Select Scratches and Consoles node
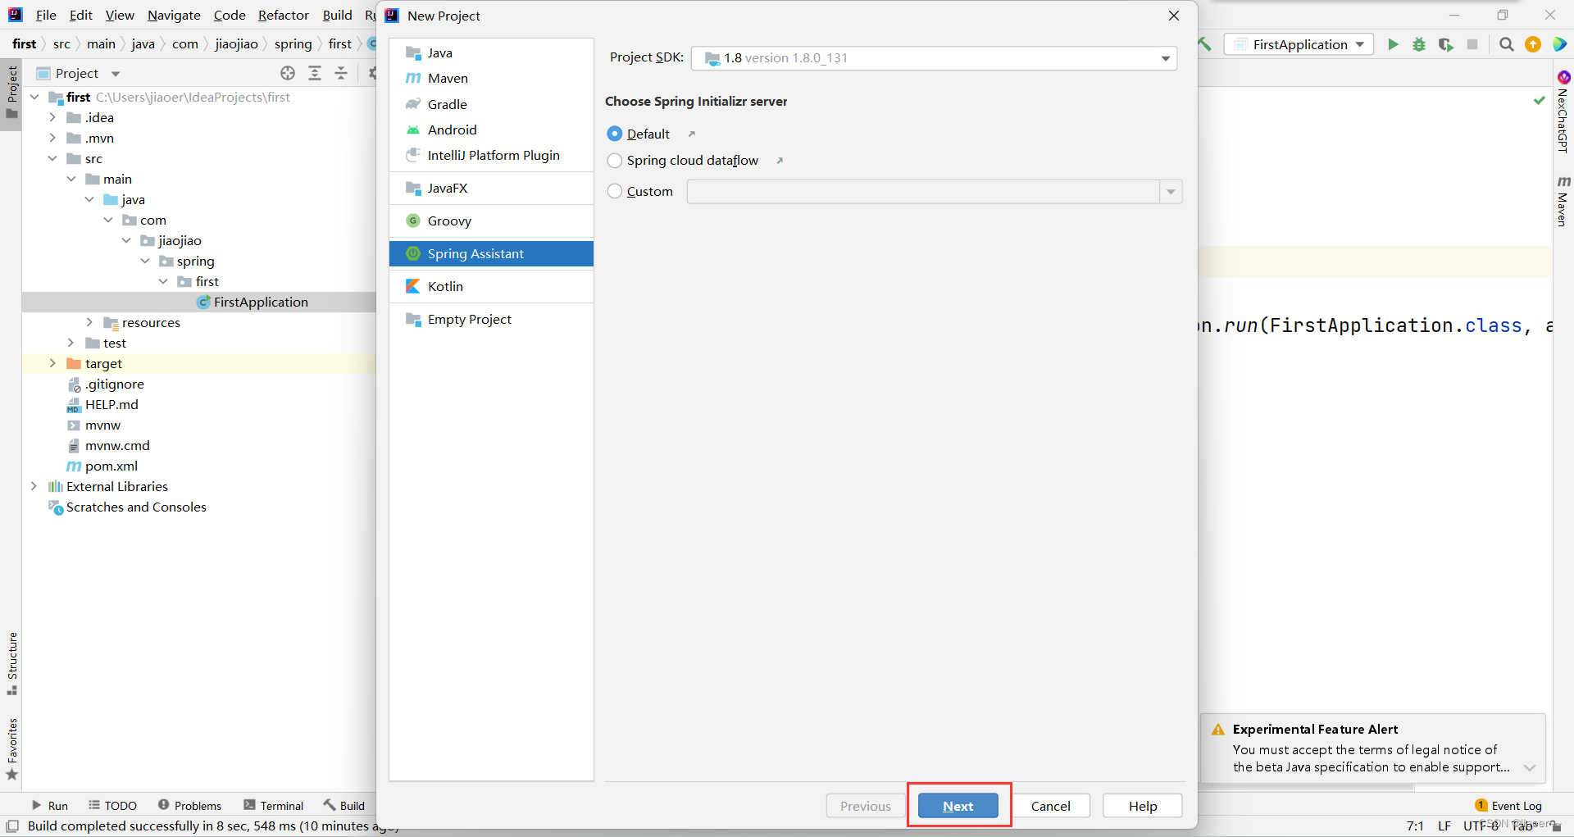The width and height of the screenshot is (1574, 837). pyautogui.click(x=127, y=507)
